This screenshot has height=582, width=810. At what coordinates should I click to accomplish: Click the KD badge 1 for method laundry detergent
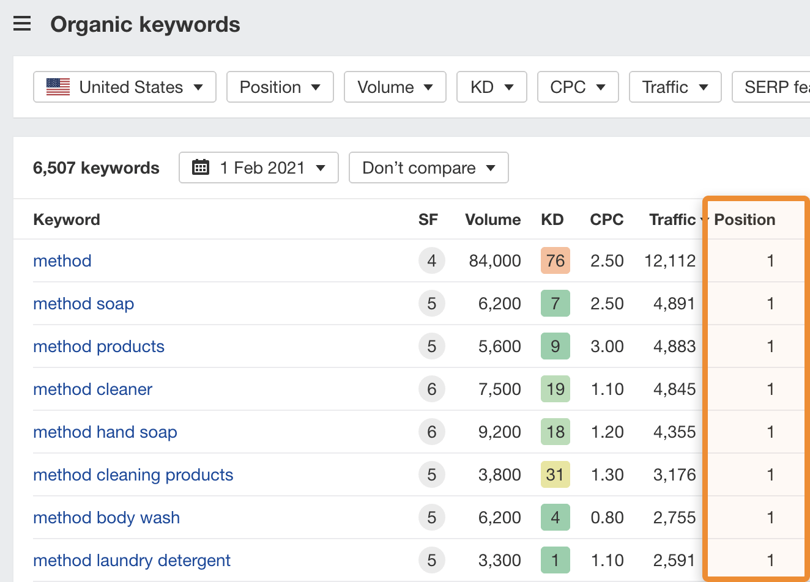pos(555,560)
